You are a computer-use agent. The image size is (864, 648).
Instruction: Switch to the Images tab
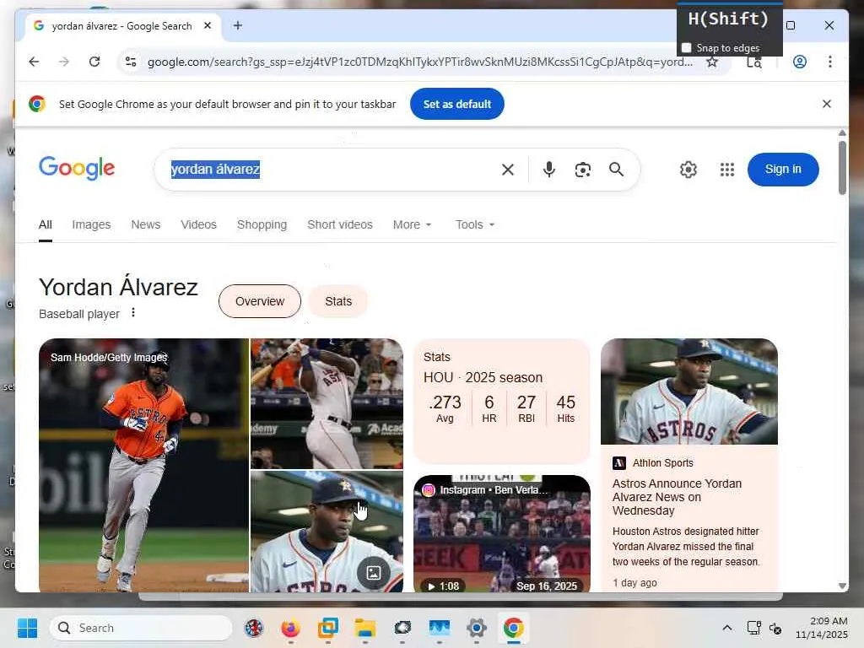[x=91, y=224]
